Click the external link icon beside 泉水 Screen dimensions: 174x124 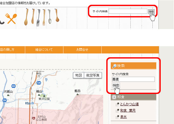[x=117, y=117]
